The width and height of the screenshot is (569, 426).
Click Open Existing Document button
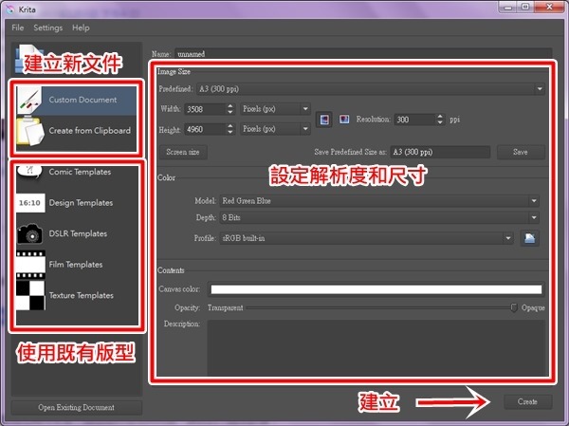pos(76,408)
